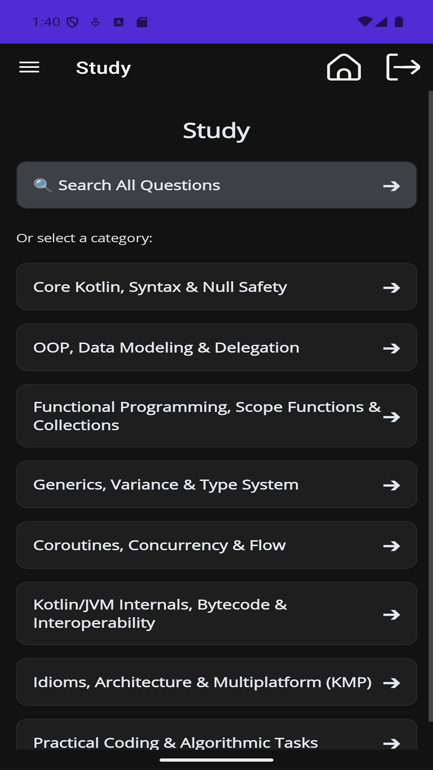The height and width of the screenshot is (770, 433).
Task: Open Search All Questions field
Action: click(x=216, y=185)
